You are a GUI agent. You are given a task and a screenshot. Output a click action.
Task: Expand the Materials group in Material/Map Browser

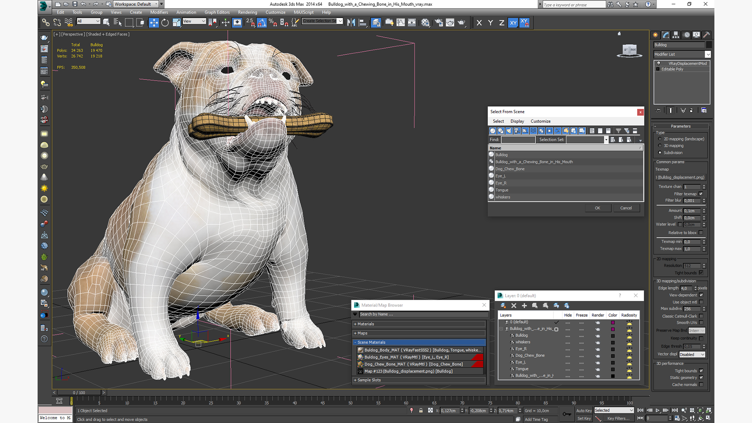[419, 324]
